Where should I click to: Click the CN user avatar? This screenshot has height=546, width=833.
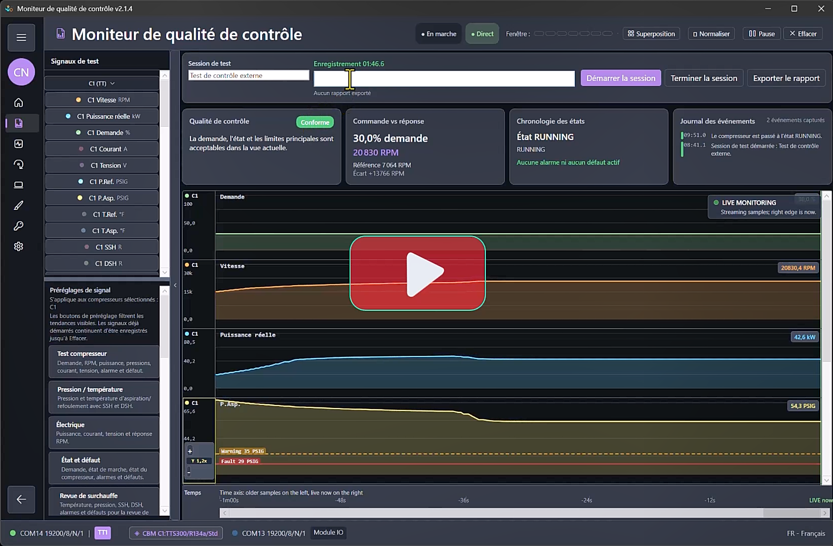(21, 72)
